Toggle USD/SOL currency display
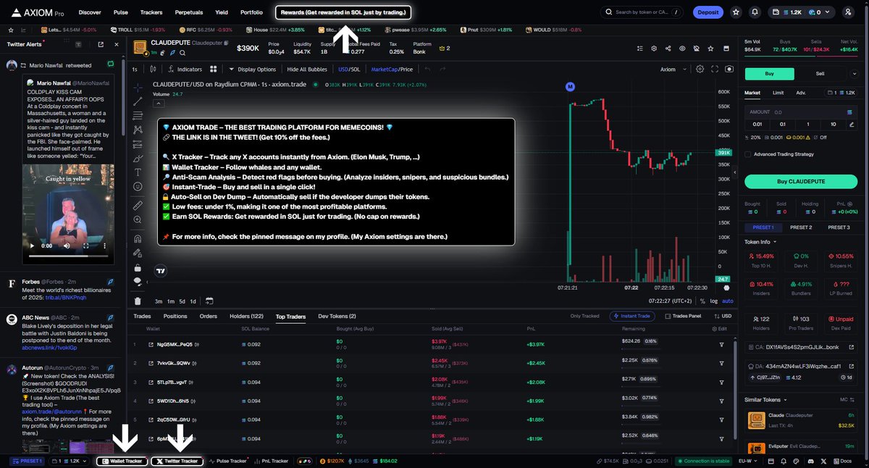 coord(349,70)
